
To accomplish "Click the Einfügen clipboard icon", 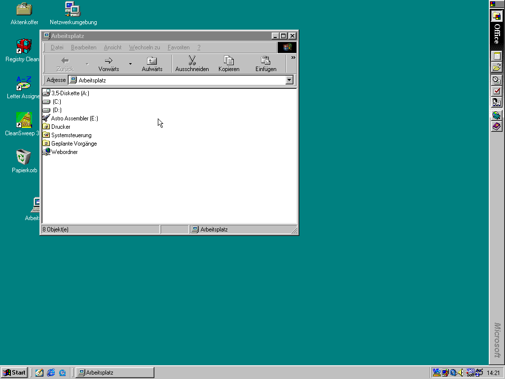I will (x=266, y=60).
